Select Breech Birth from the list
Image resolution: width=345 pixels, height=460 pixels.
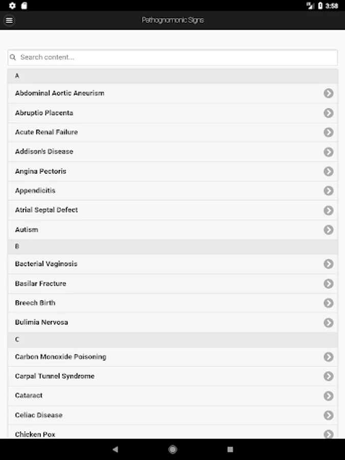coord(173,303)
